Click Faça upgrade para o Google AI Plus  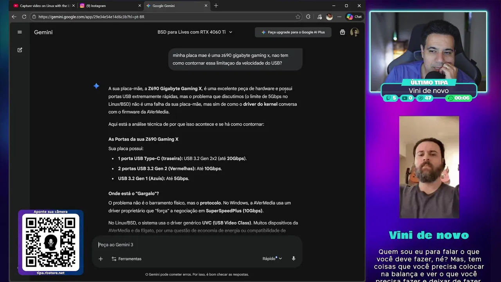pos(293,32)
